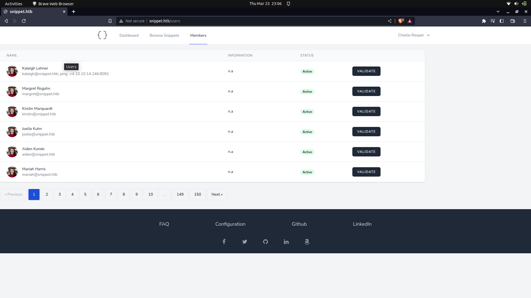The height and width of the screenshot is (298, 531).
Task: Click the share icon in address bar
Action: tap(390, 21)
